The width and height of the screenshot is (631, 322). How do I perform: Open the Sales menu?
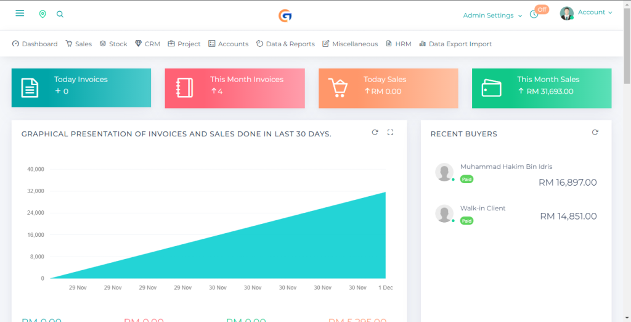[78, 44]
